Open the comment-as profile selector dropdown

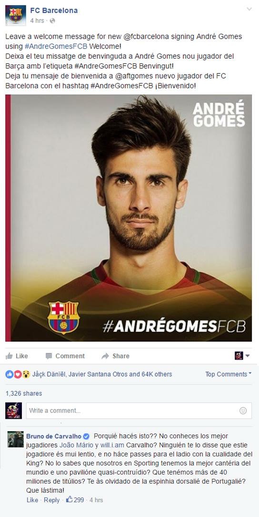242,355
